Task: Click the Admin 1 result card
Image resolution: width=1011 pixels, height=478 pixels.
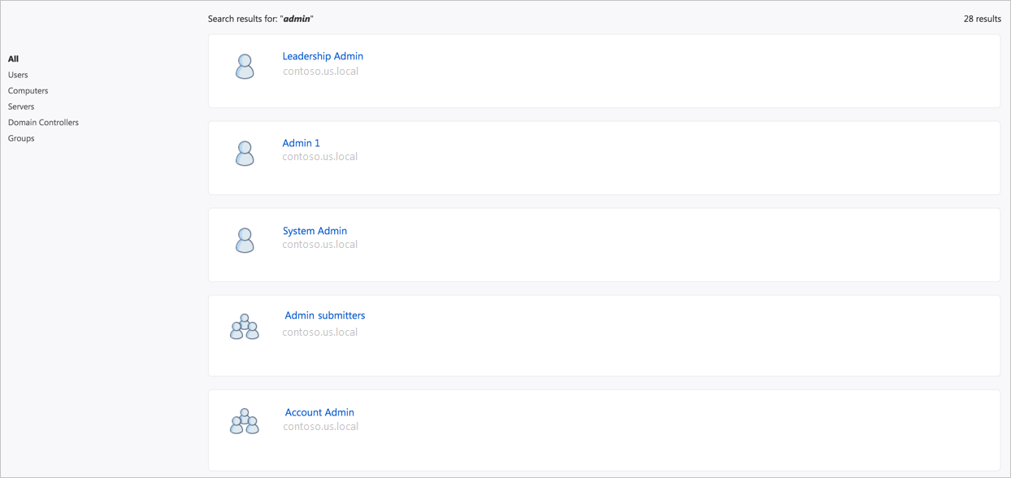Action: 604,158
